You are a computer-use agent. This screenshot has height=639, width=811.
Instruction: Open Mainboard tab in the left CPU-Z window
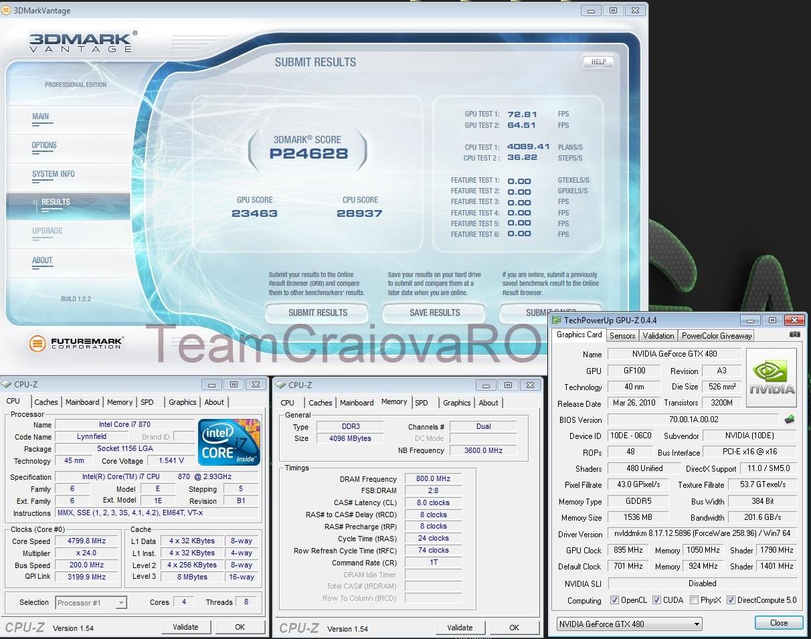[x=82, y=402]
